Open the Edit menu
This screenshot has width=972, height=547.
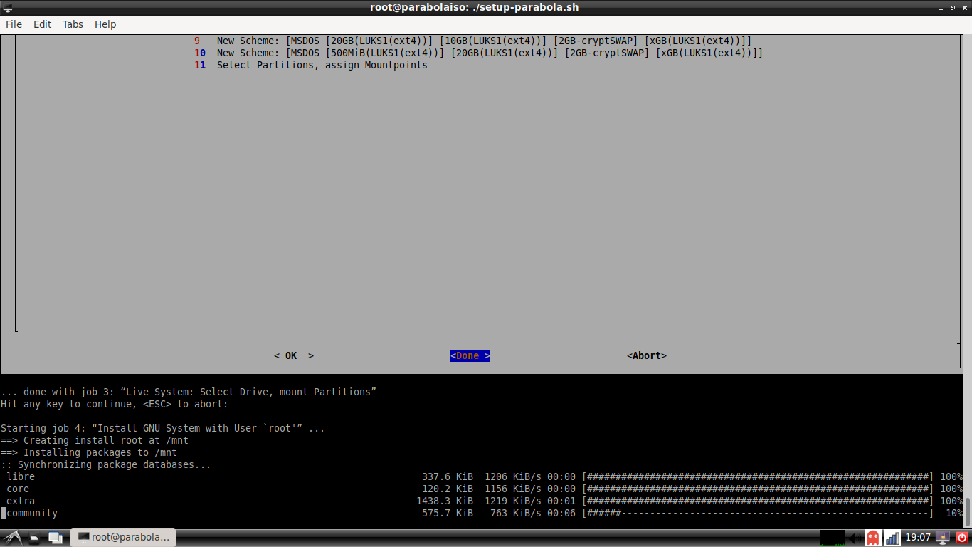point(43,24)
